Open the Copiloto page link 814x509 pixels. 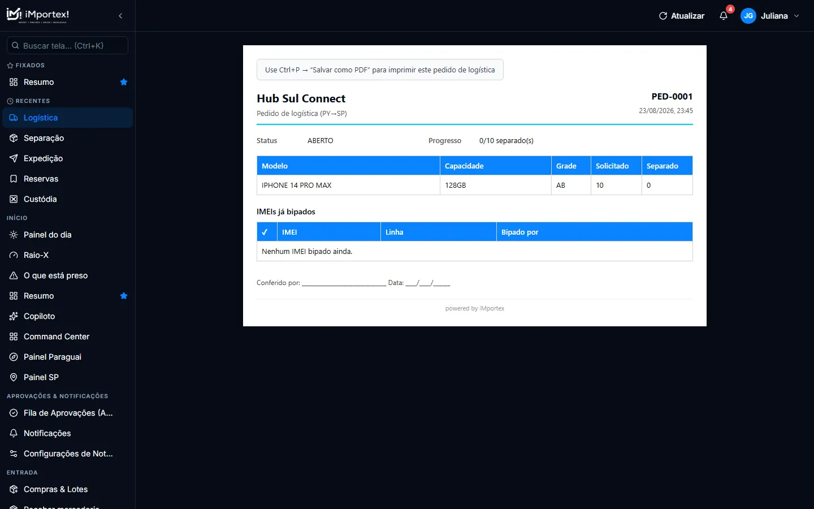click(x=67, y=316)
